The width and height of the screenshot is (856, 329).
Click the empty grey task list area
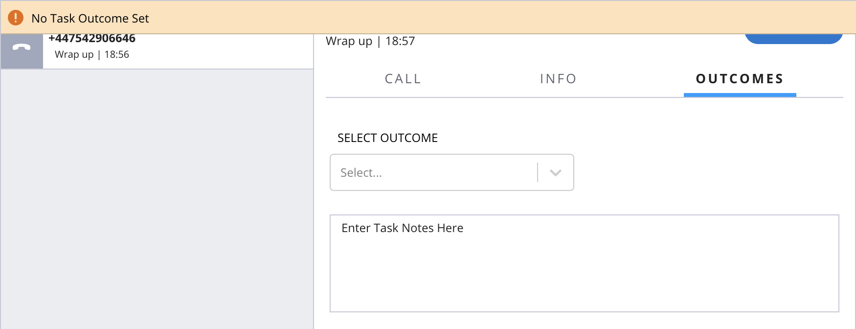(157, 199)
